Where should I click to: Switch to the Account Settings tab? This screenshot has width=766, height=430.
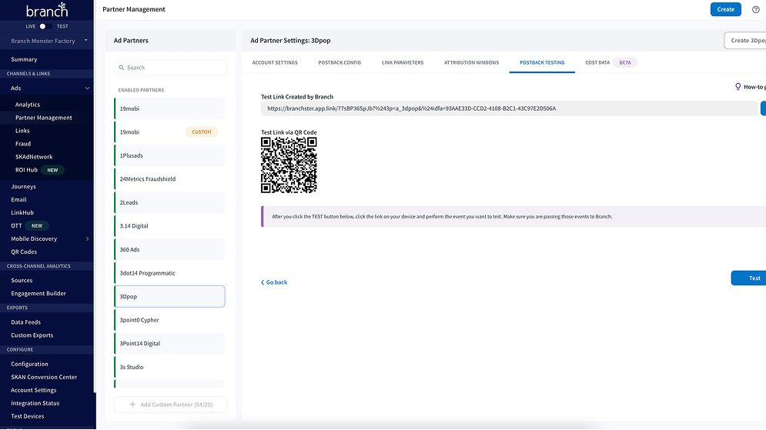click(x=275, y=62)
